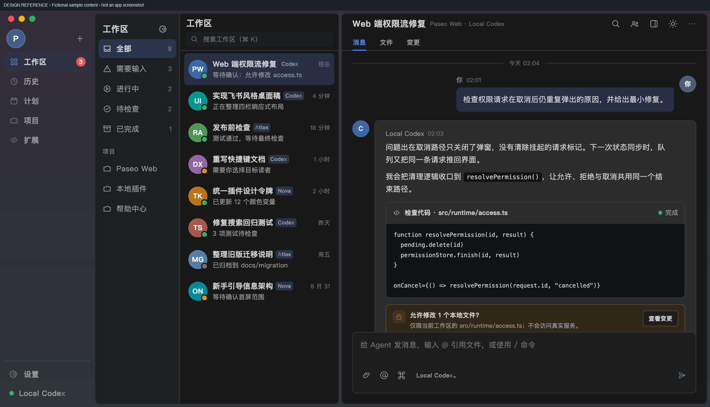Toggle light theme sun icon
The height and width of the screenshot is (407, 710).
coord(673,24)
